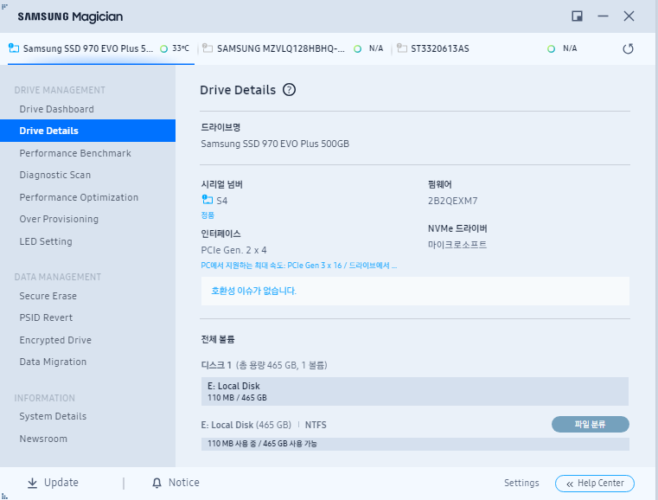Click the Notice bell icon
This screenshot has width=658, height=500.
point(157,484)
